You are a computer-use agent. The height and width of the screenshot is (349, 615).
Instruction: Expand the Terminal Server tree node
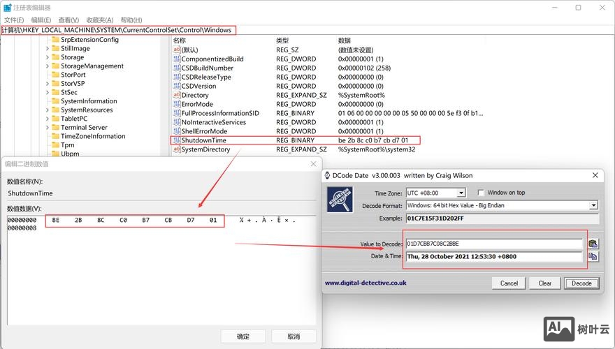(48, 128)
